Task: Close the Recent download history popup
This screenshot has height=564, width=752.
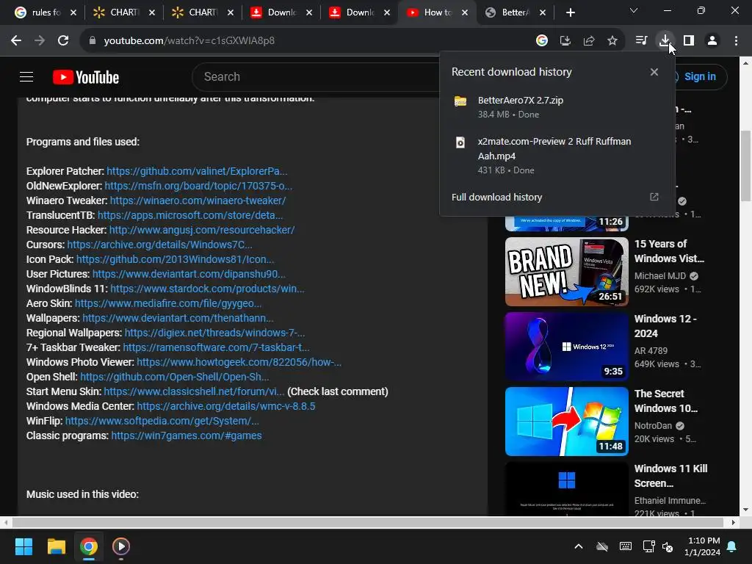Action: coord(654,72)
